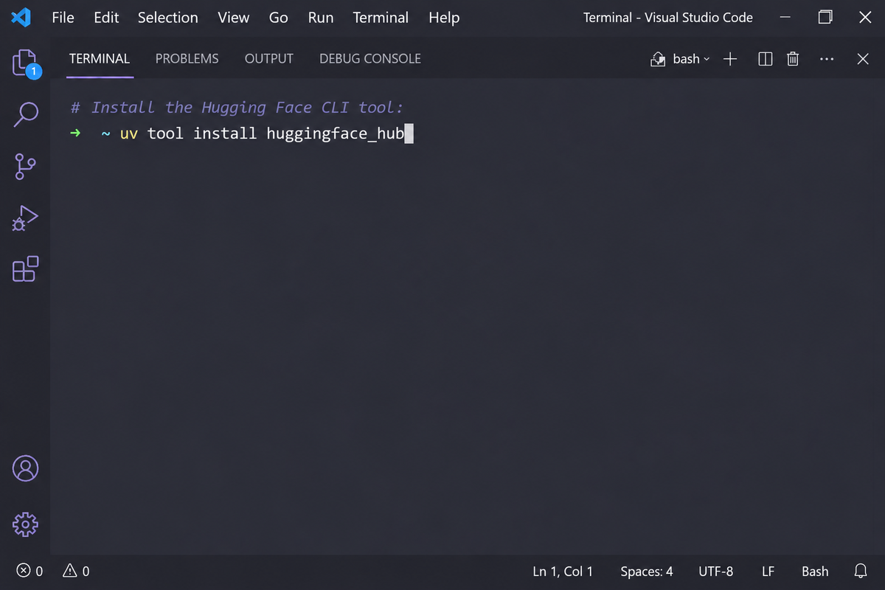This screenshot has width=885, height=590.
Task: Click the huggingface_hub text in command
Action: [x=336, y=133]
